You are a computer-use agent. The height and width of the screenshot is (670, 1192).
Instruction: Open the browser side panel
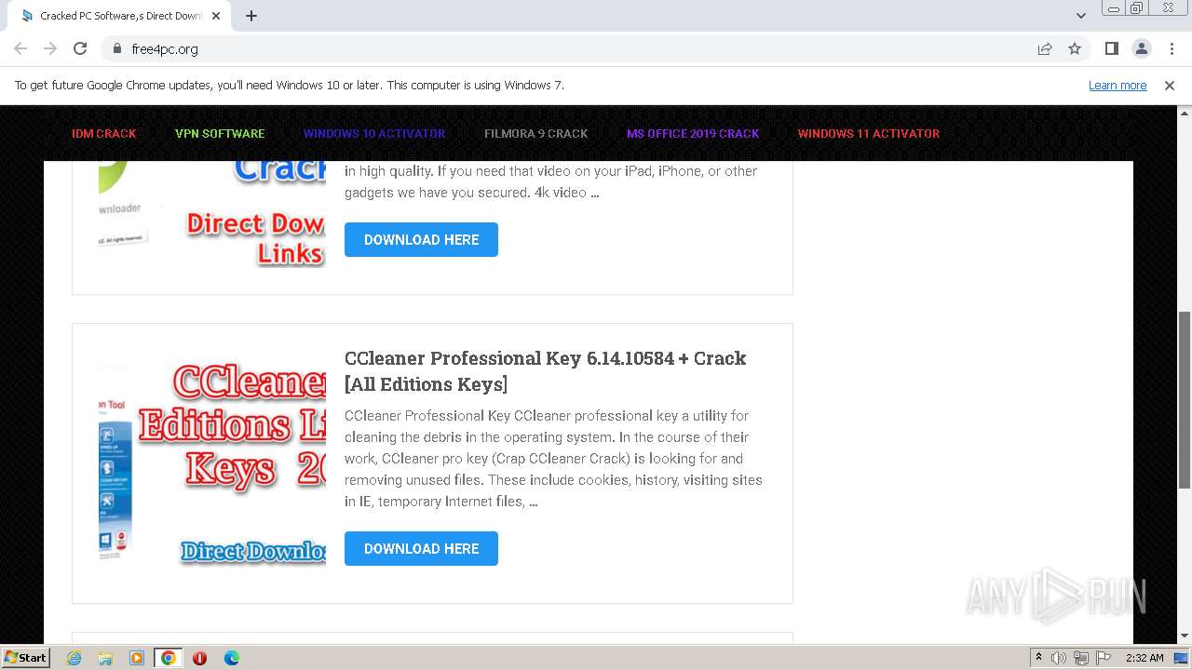pyautogui.click(x=1111, y=48)
